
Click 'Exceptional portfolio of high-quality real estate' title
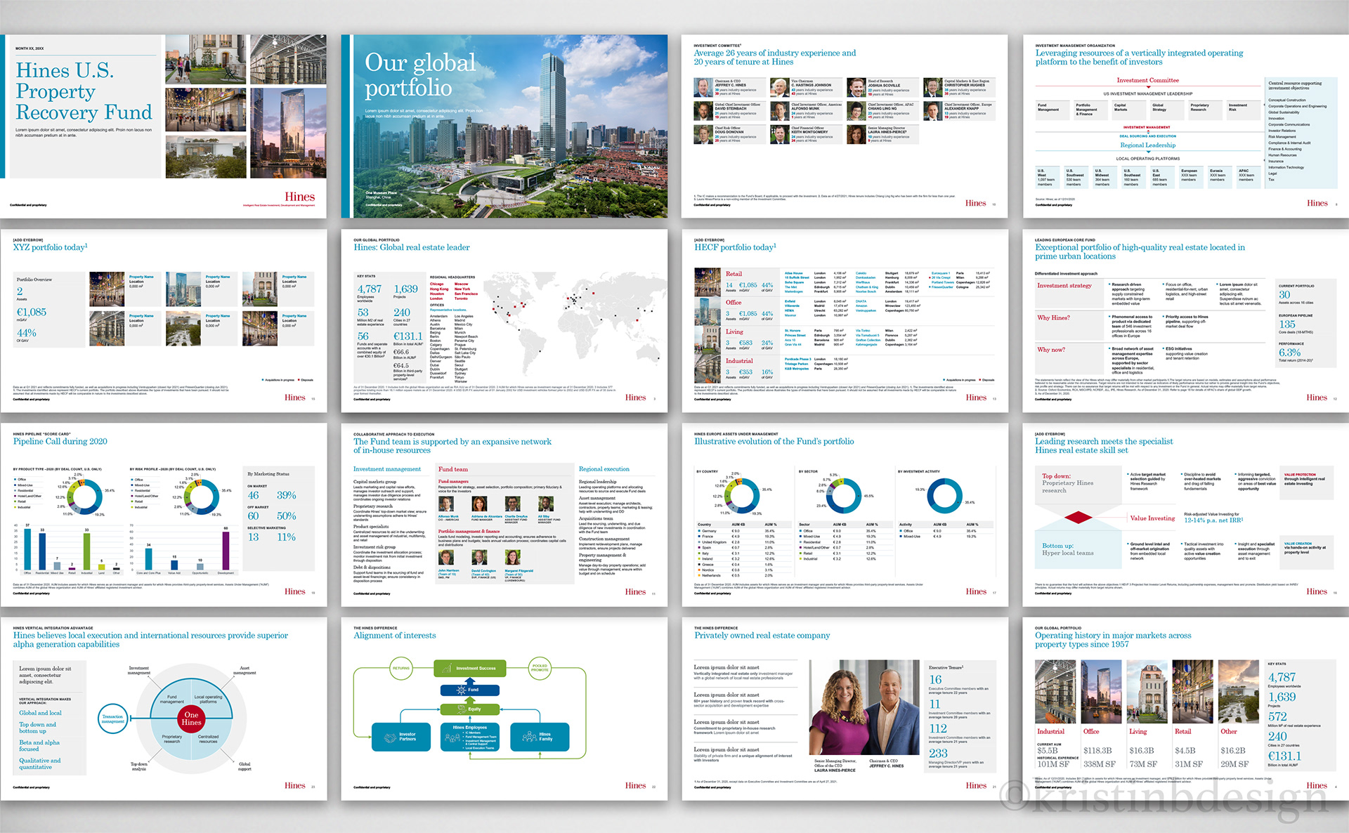click(1140, 251)
